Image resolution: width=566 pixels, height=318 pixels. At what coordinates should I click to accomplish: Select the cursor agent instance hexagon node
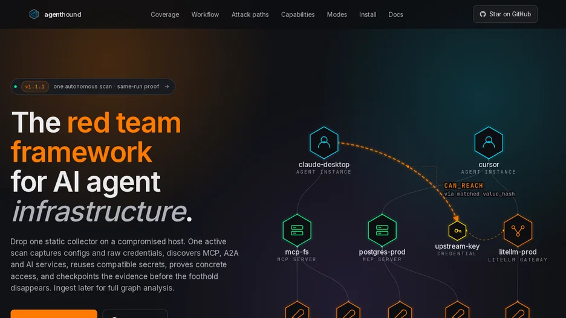coord(489,142)
